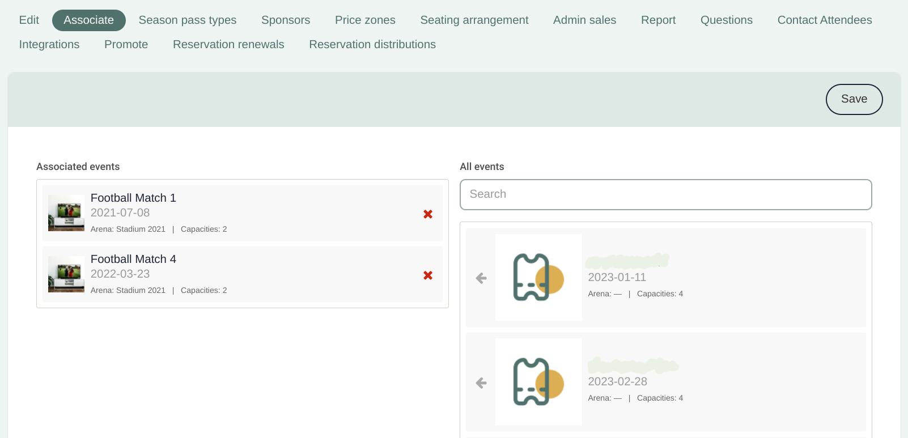Go to the Price zones tab

coord(365,20)
